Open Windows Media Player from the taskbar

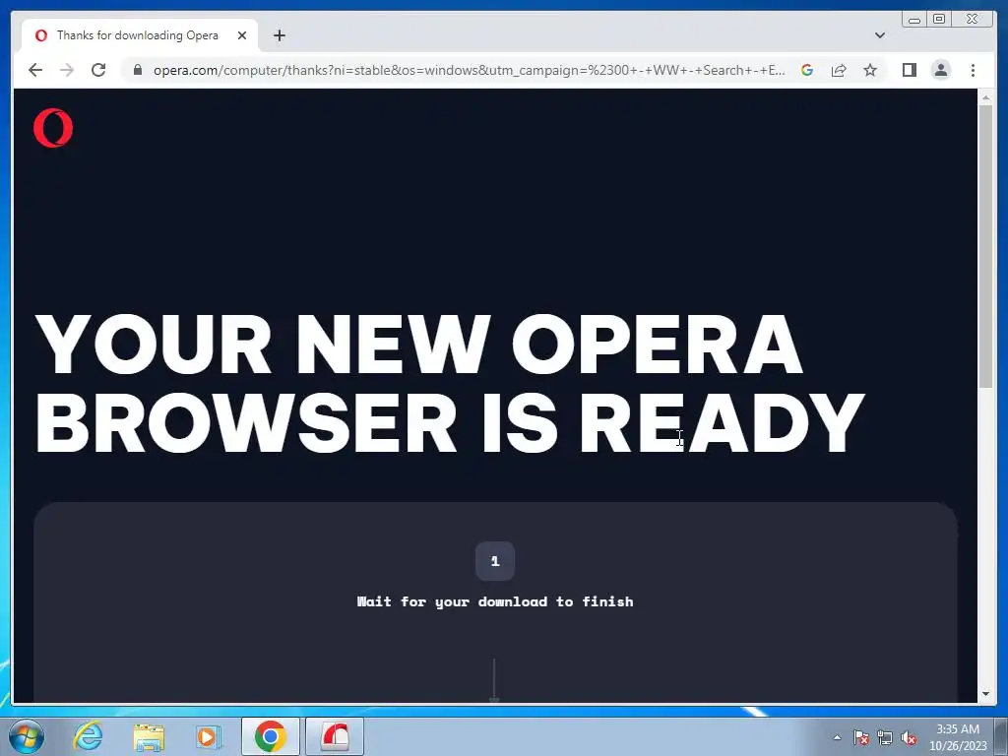point(208,736)
